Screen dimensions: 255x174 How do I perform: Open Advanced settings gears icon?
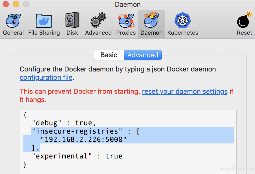click(x=98, y=20)
